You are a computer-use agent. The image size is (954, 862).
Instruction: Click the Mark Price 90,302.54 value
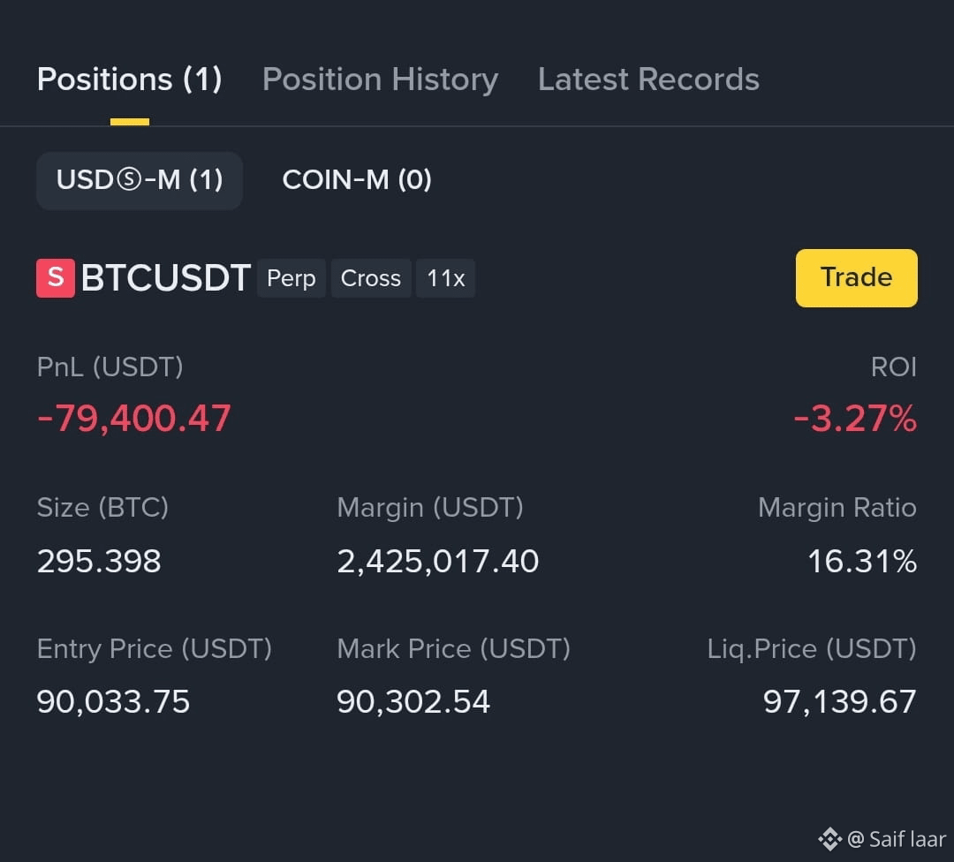coord(413,701)
